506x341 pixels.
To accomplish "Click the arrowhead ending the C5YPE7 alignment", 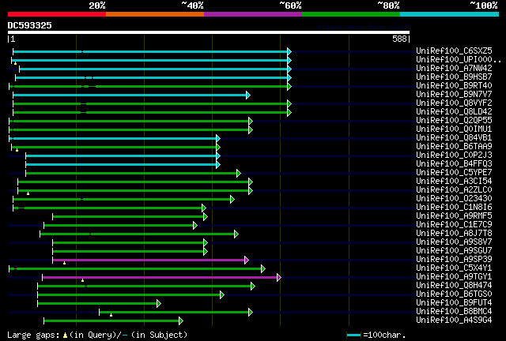I will (x=239, y=174).
